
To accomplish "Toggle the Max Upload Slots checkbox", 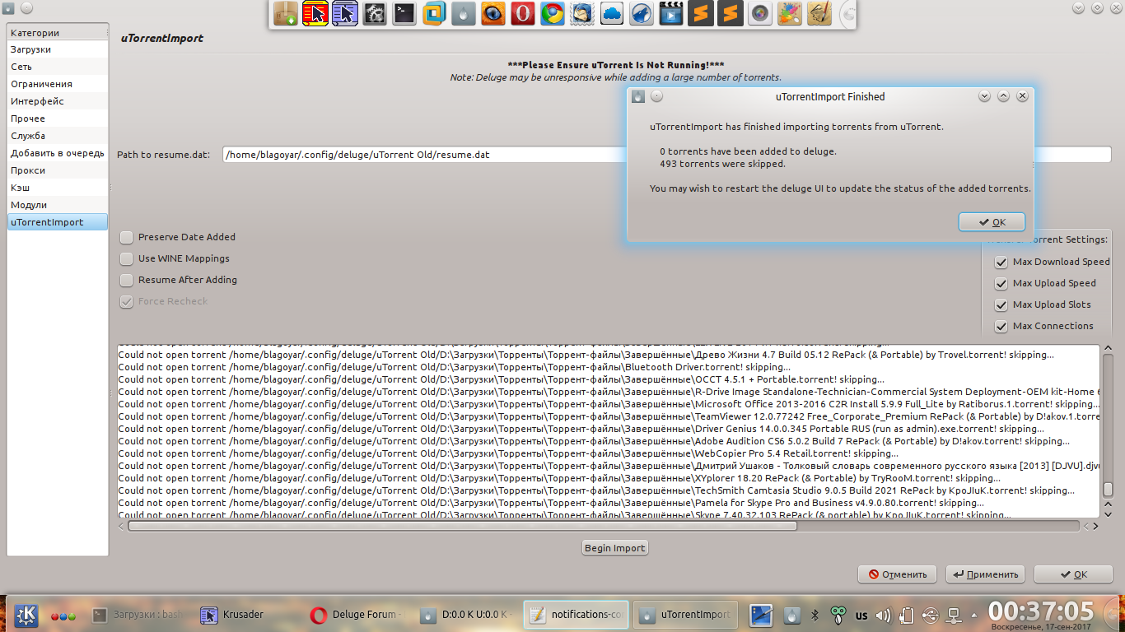I will point(1001,304).
